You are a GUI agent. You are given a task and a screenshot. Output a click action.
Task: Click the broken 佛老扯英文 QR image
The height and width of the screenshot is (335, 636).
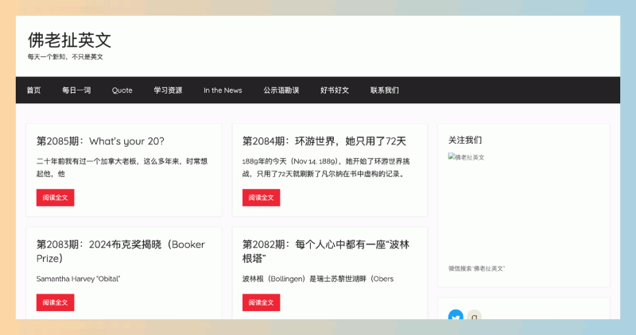click(466, 157)
